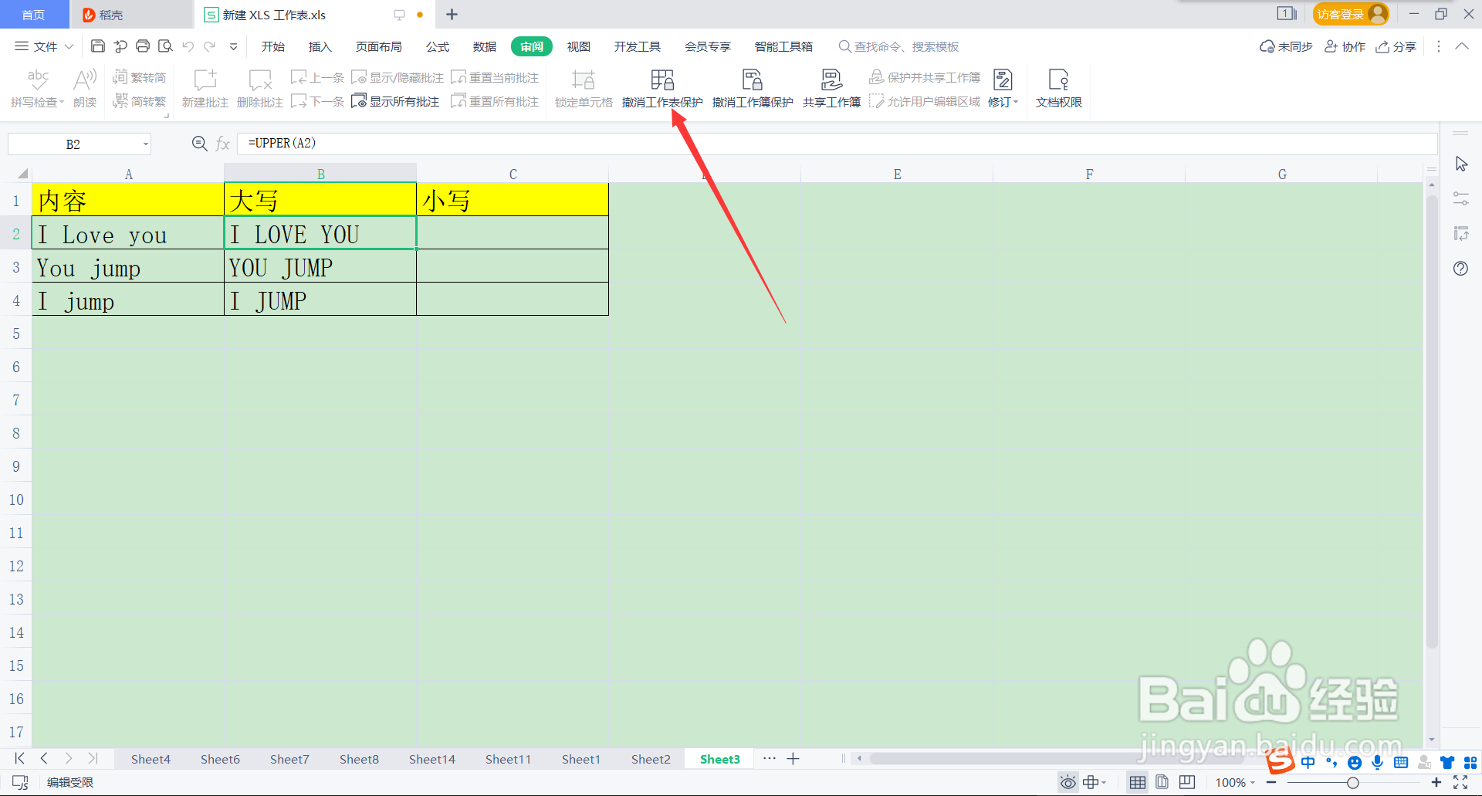Viewport: 1482px width, 796px height.
Task: Click the 撤消工作簿保护 icon
Action: click(751, 87)
